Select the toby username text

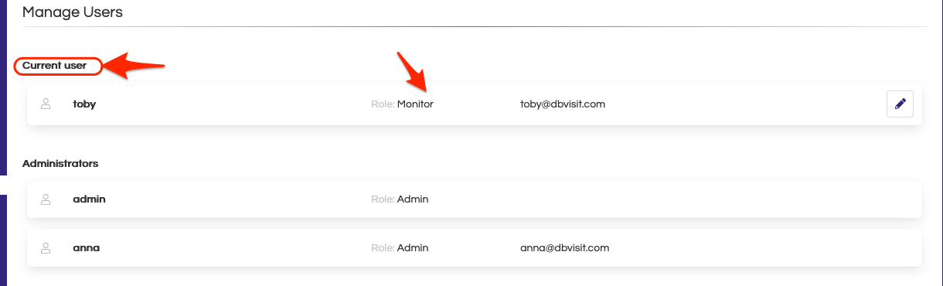tap(84, 104)
